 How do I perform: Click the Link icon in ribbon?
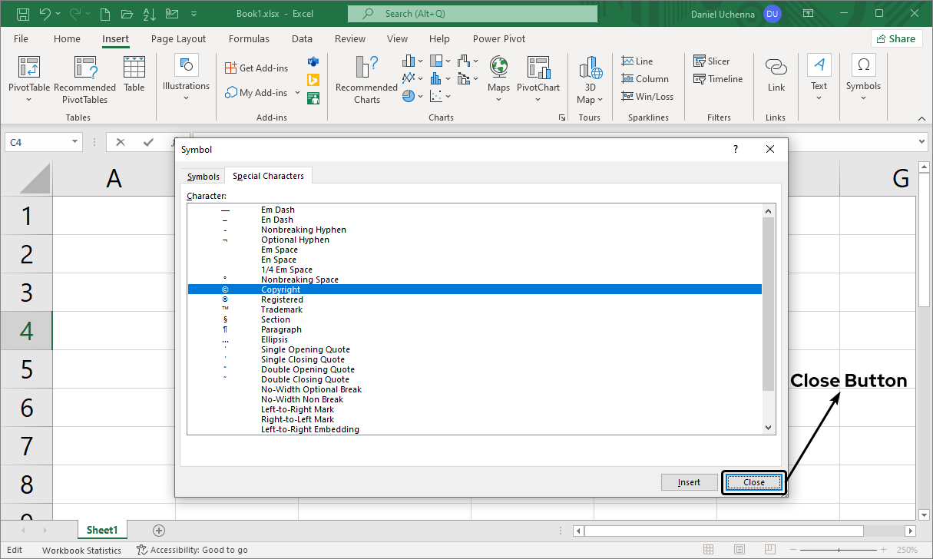[776, 68]
